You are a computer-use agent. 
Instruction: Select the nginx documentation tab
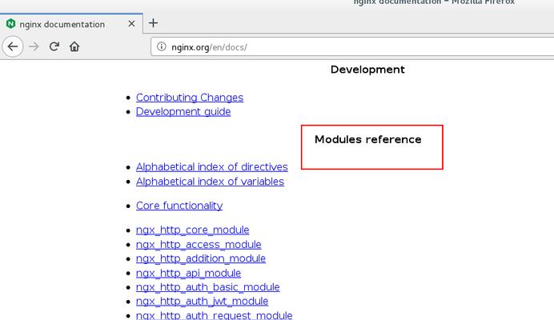(x=71, y=24)
